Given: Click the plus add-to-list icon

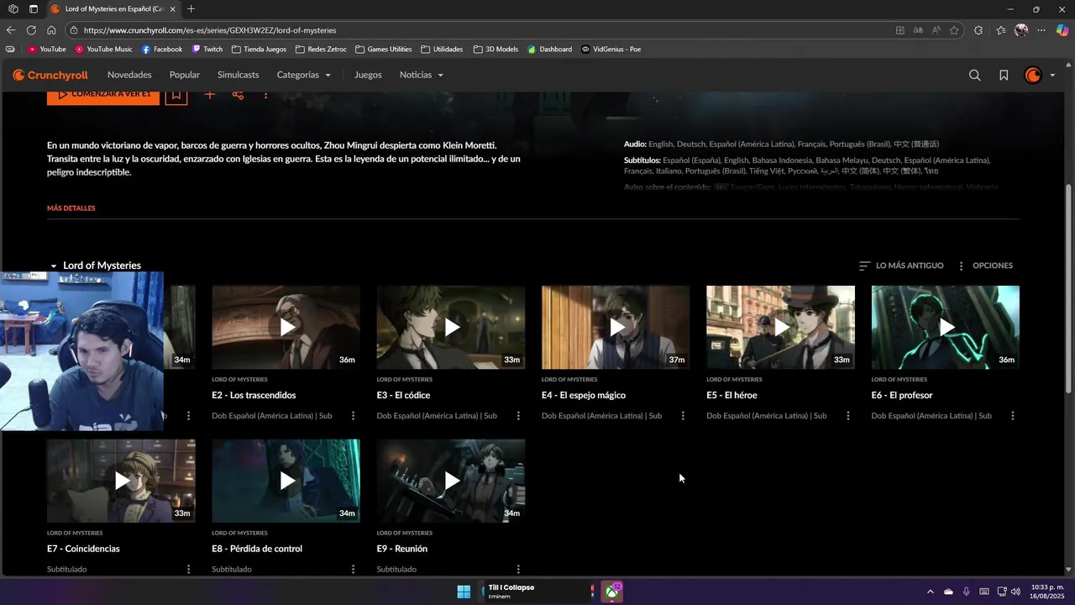Looking at the screenshot, I should click(x=210, y=95).
